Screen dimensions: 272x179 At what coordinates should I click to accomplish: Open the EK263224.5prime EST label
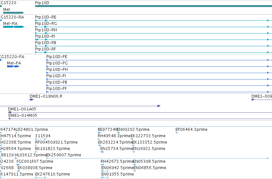pos(115,143)
